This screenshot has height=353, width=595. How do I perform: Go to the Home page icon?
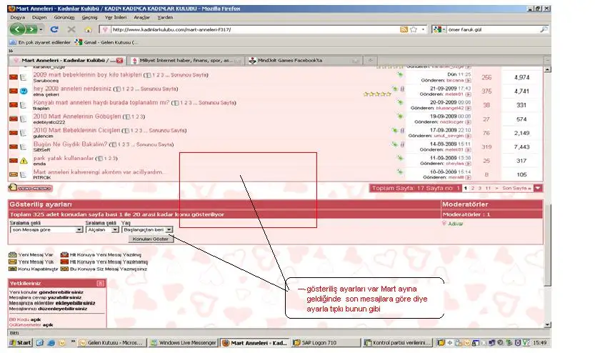coord(88,30)
